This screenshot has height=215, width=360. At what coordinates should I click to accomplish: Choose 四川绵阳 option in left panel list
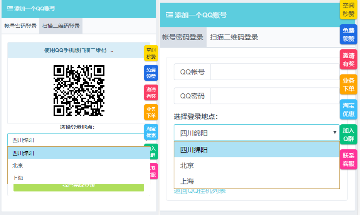[x=79, y=153]
